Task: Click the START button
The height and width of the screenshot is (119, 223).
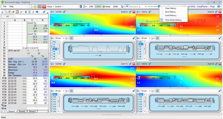Action: 98,6
